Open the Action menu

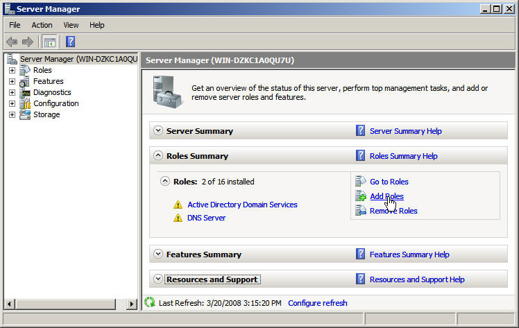click(42, 25)
